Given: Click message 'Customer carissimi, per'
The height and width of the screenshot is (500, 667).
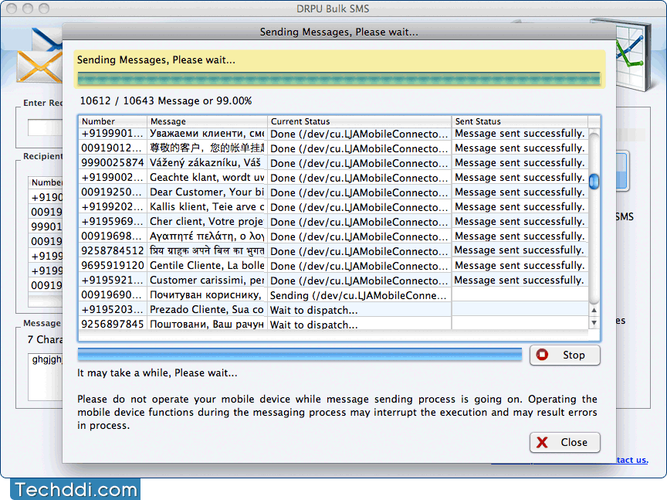Looking at the screenshot, I should pyautogui.click(x=207, y=281).
